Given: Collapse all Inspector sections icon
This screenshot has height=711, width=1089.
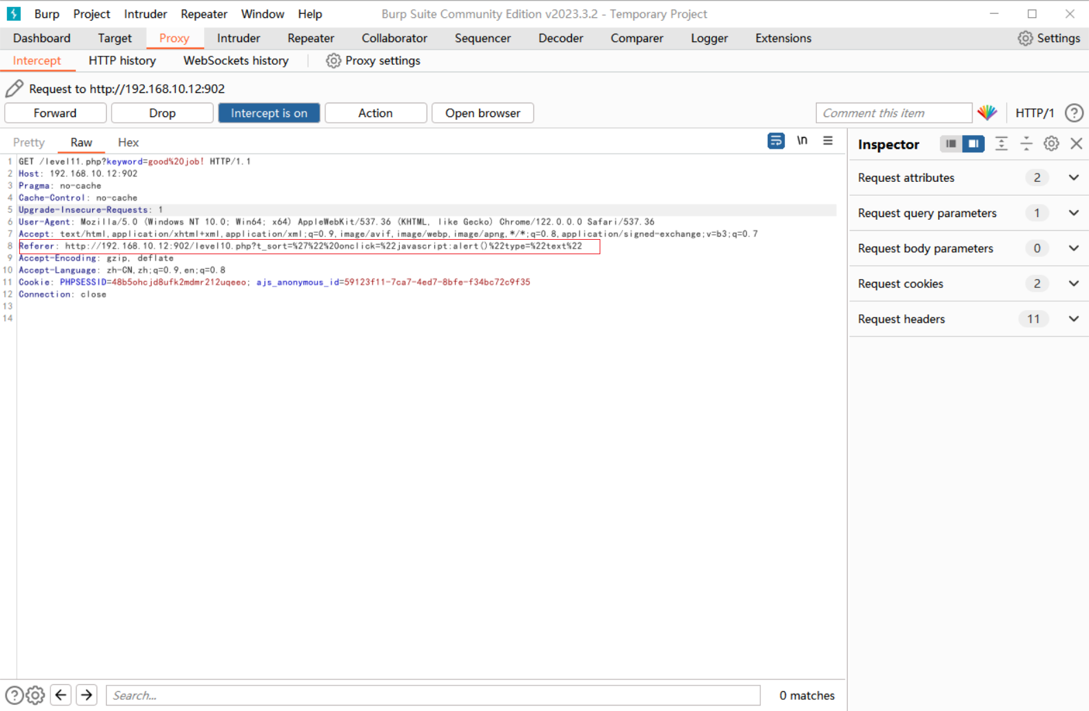Looking at the screenshot, I should (x=1026, y=144).
